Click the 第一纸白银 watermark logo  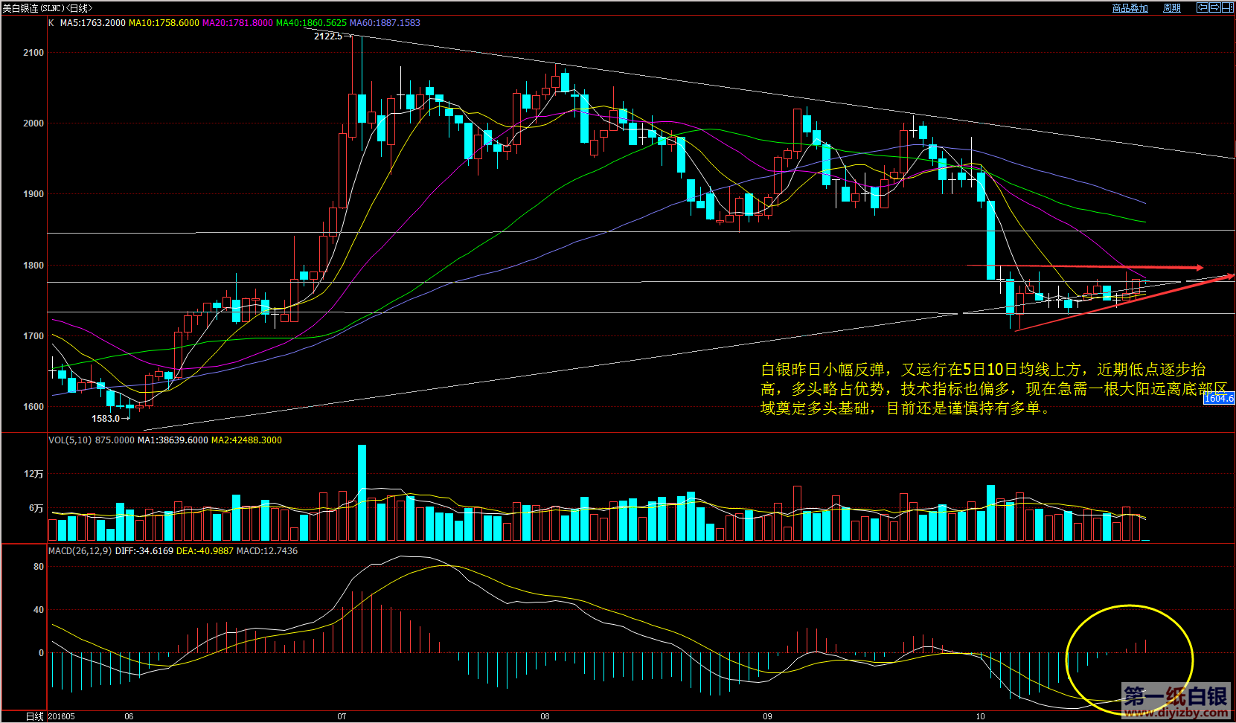click(1175, 701)
